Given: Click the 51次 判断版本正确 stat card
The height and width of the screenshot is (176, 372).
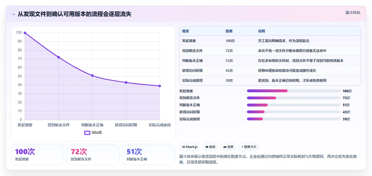Looking at the screenshot, I should tap(149, 154).
